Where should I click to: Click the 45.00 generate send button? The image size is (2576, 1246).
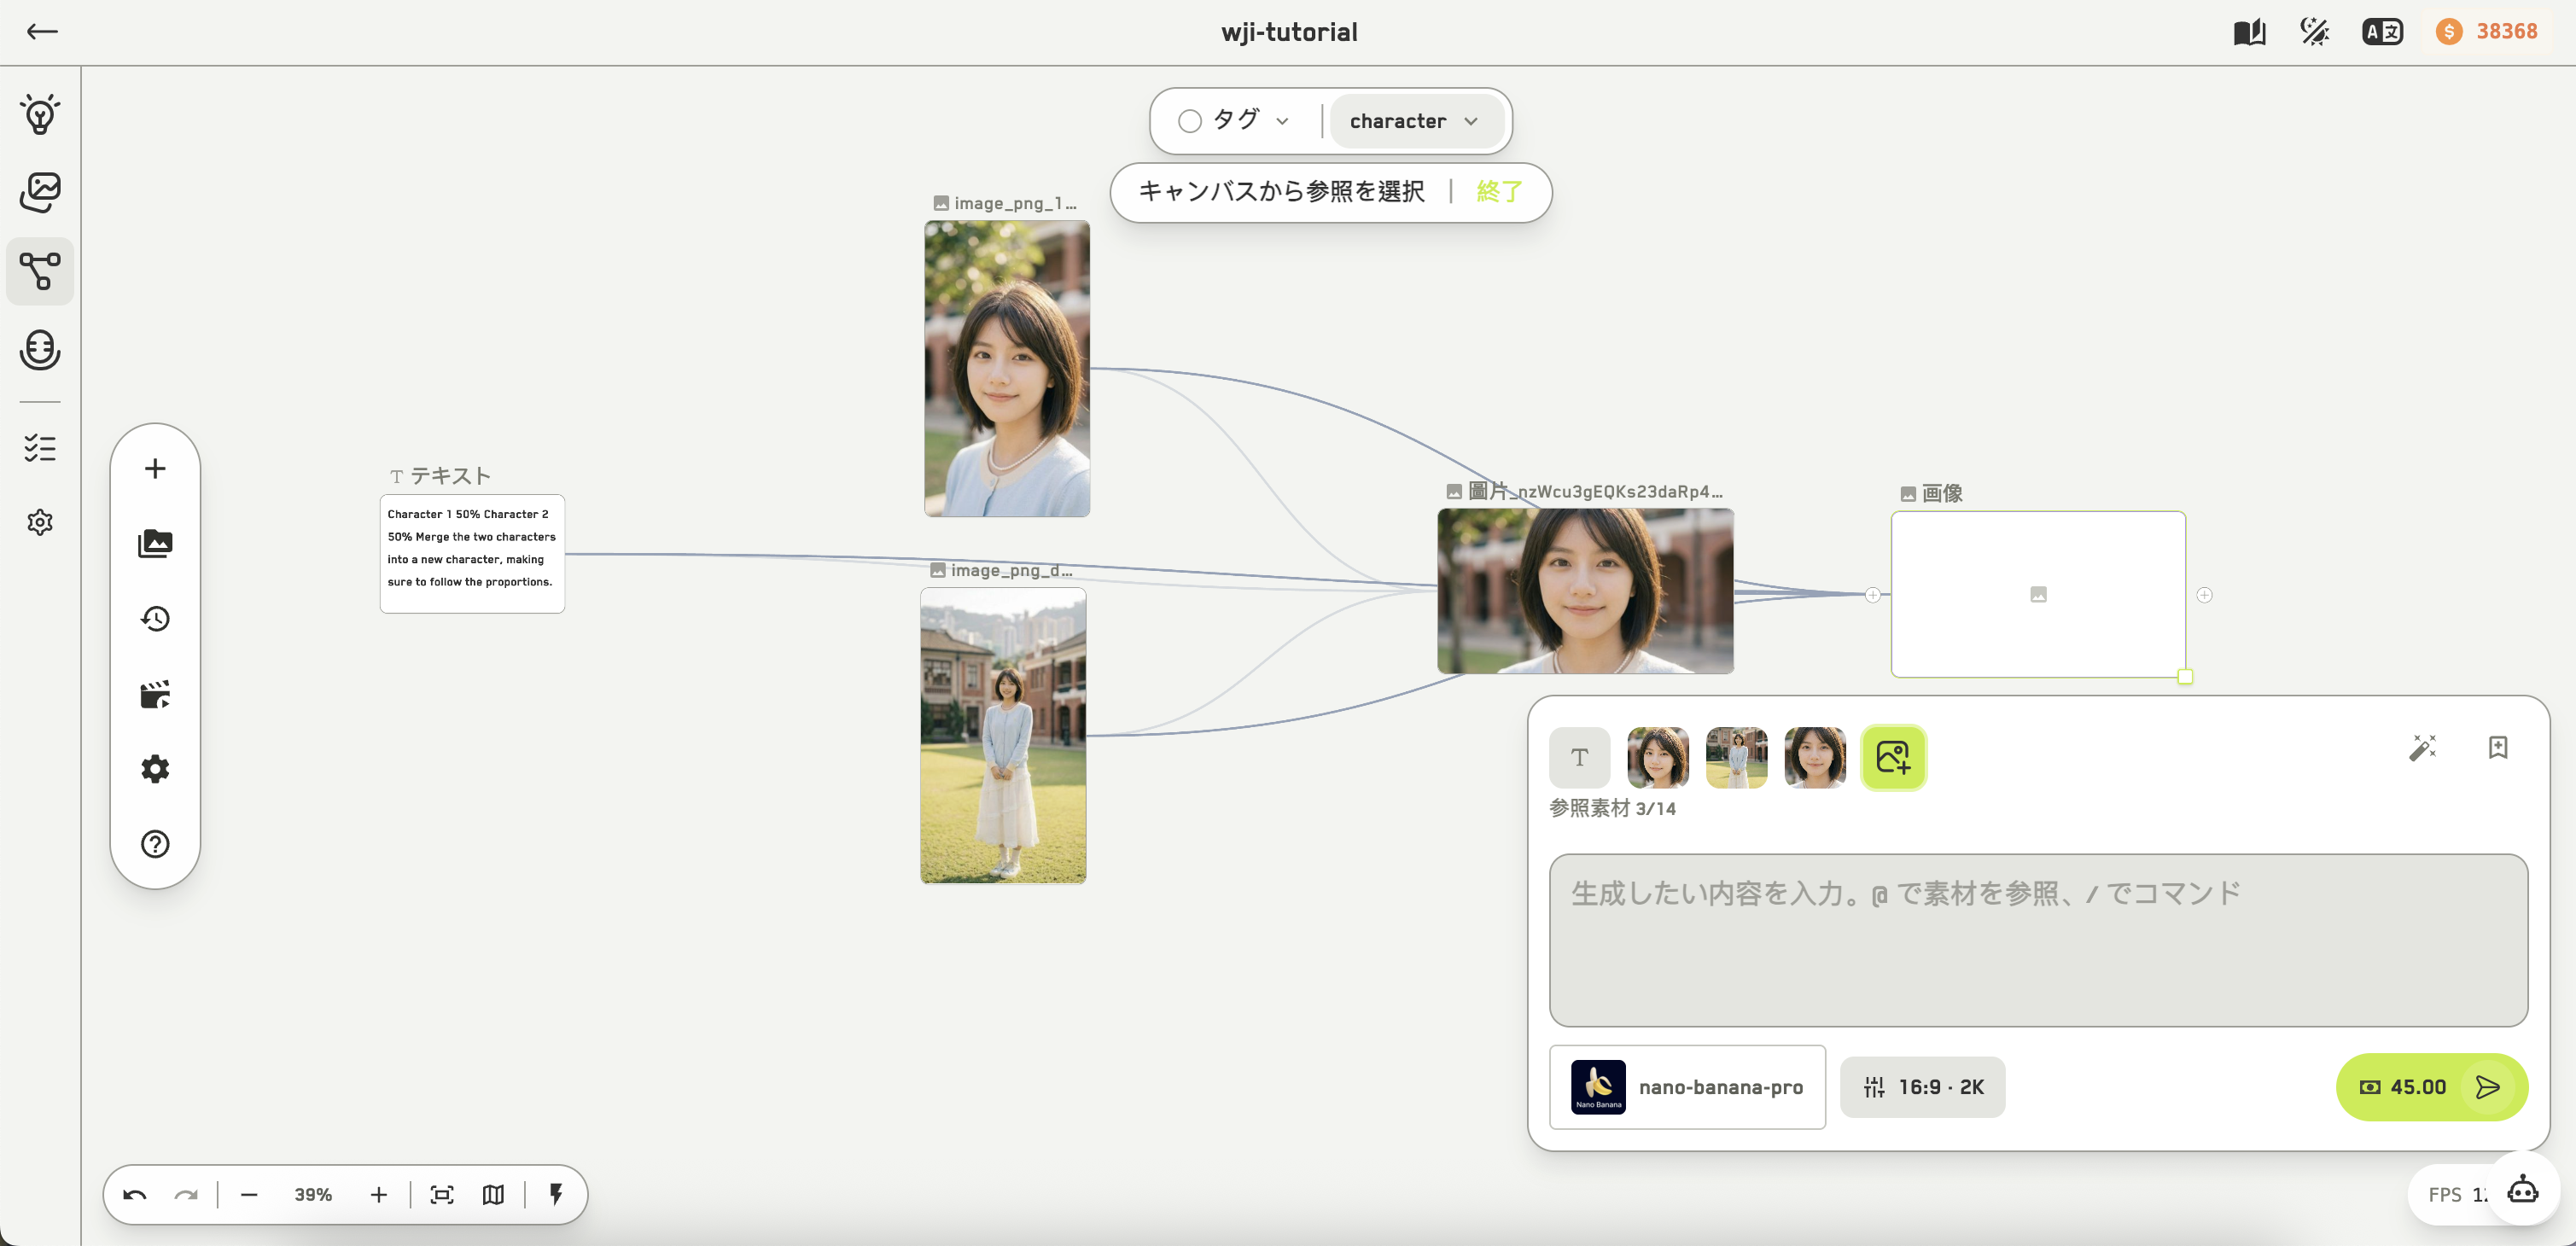[x=2431, y=1087]
